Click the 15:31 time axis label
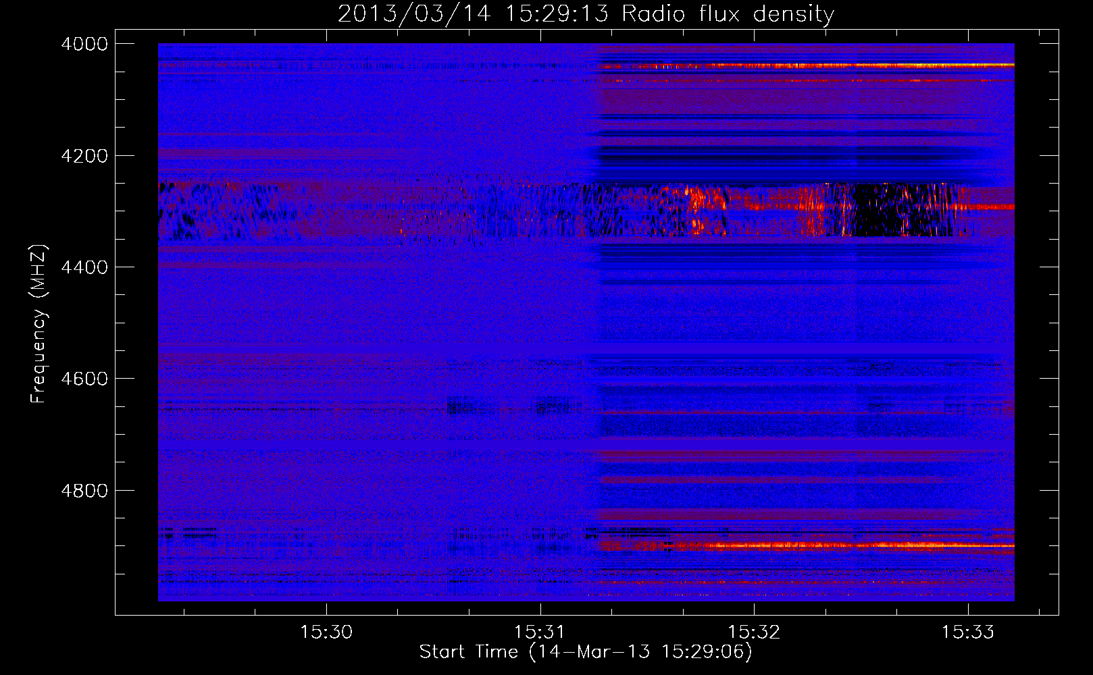The width and height of the screenshot is (1093, 675). point(540,632)
